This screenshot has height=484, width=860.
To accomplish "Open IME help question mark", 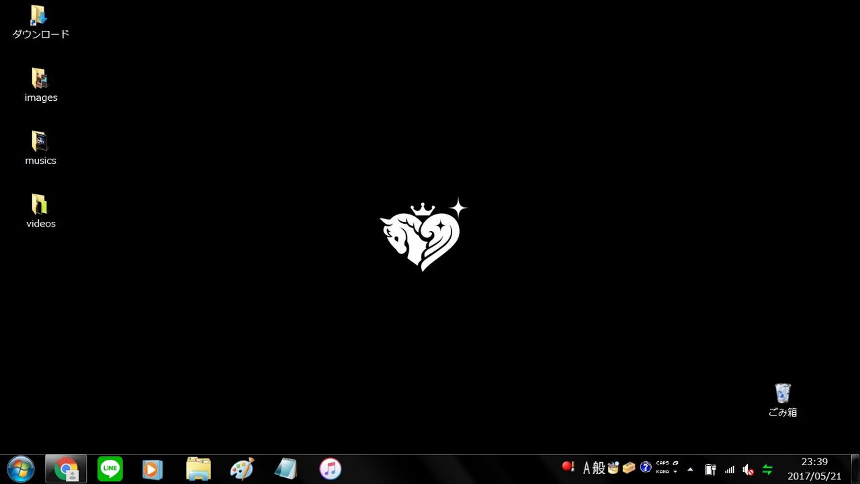I will tap(646, 467).
